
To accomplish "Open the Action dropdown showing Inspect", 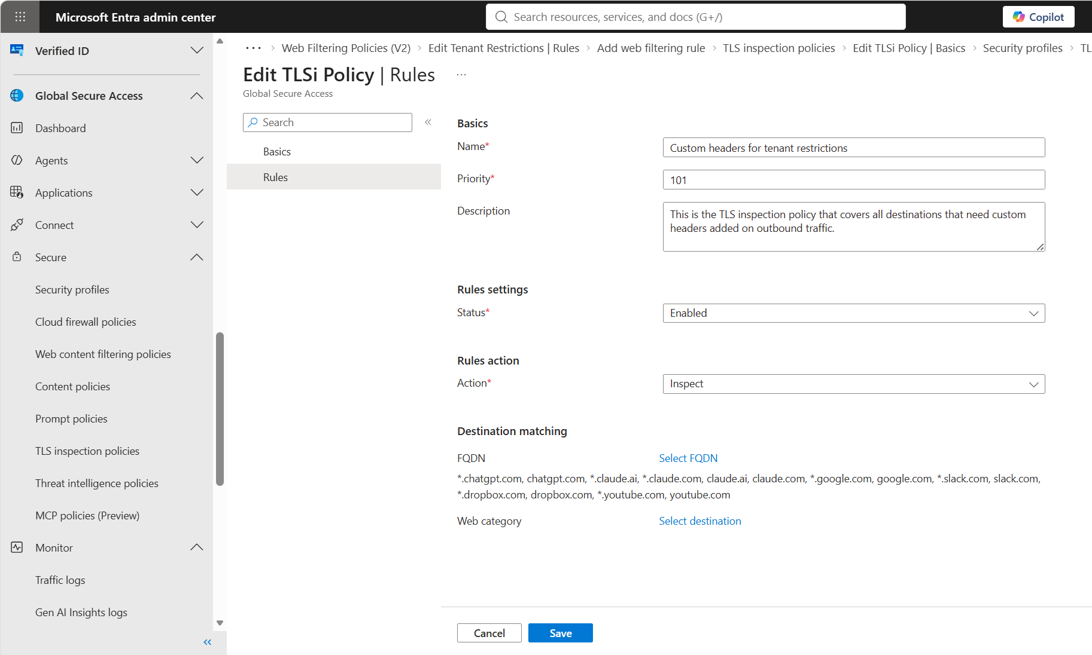I will [854, 384].
